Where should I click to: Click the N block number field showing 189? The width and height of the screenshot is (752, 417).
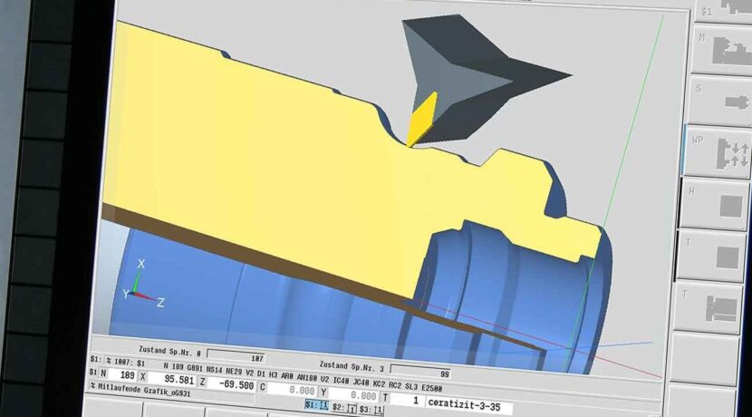[123, 374]
